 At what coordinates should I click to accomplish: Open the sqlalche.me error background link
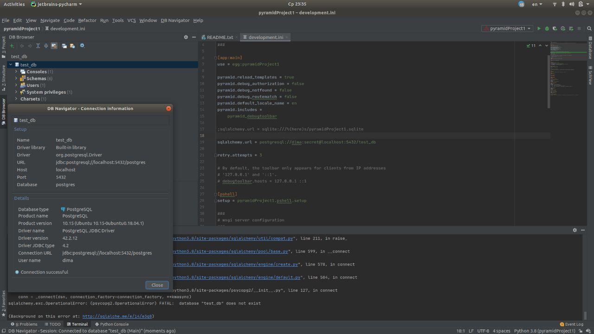click(x=117, y=316)
